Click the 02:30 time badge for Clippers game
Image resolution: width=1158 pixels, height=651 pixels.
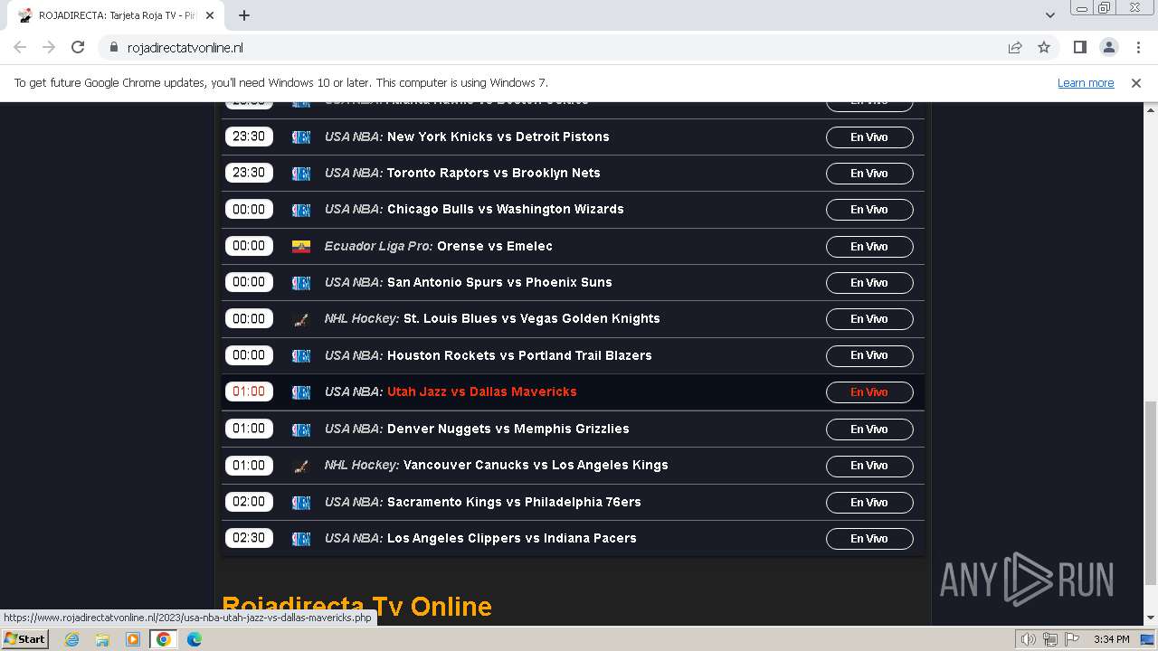pyautogui.click(x=249, y=538)
